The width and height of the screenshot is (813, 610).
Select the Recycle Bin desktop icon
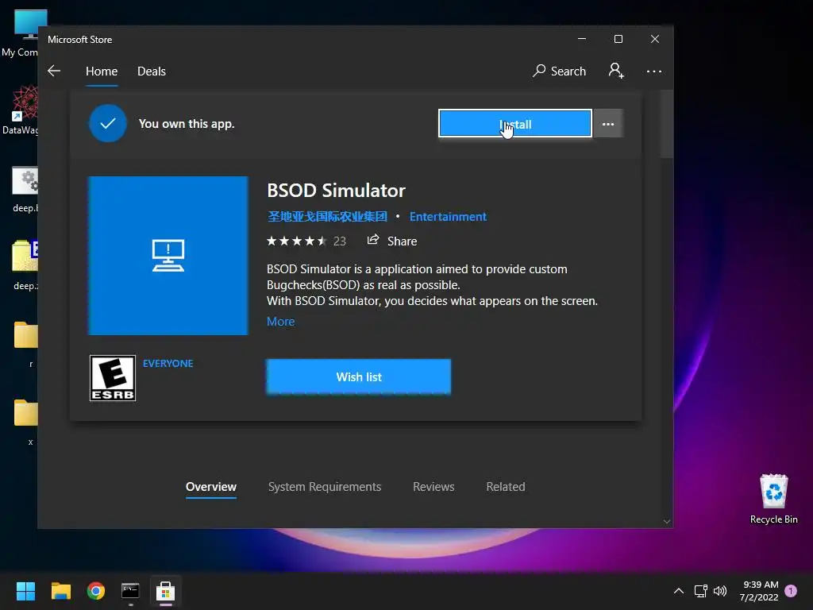(x=773, y=499)
